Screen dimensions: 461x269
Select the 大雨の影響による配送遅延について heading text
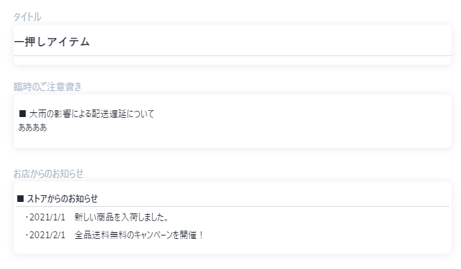pyautogui.click(x=91, y=114)
